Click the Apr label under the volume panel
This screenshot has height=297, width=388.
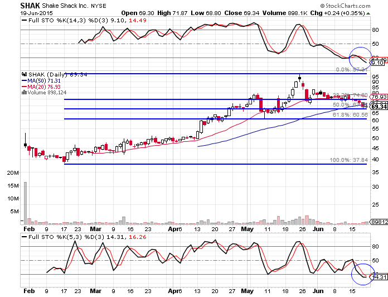point(173,229)
